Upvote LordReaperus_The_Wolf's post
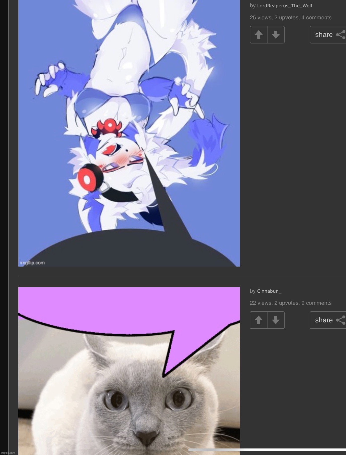 click(x=259, y=35)
